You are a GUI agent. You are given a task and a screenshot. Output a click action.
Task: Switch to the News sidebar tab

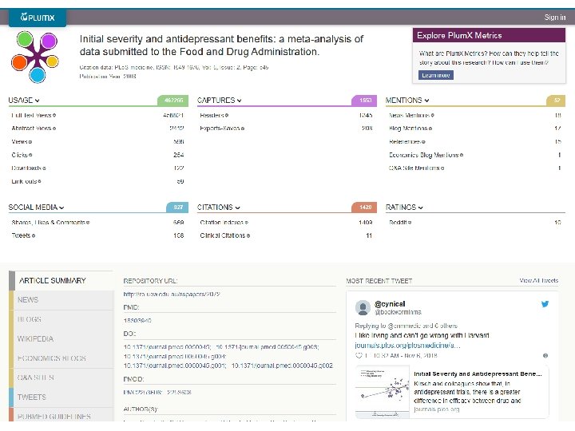(28, 300)
